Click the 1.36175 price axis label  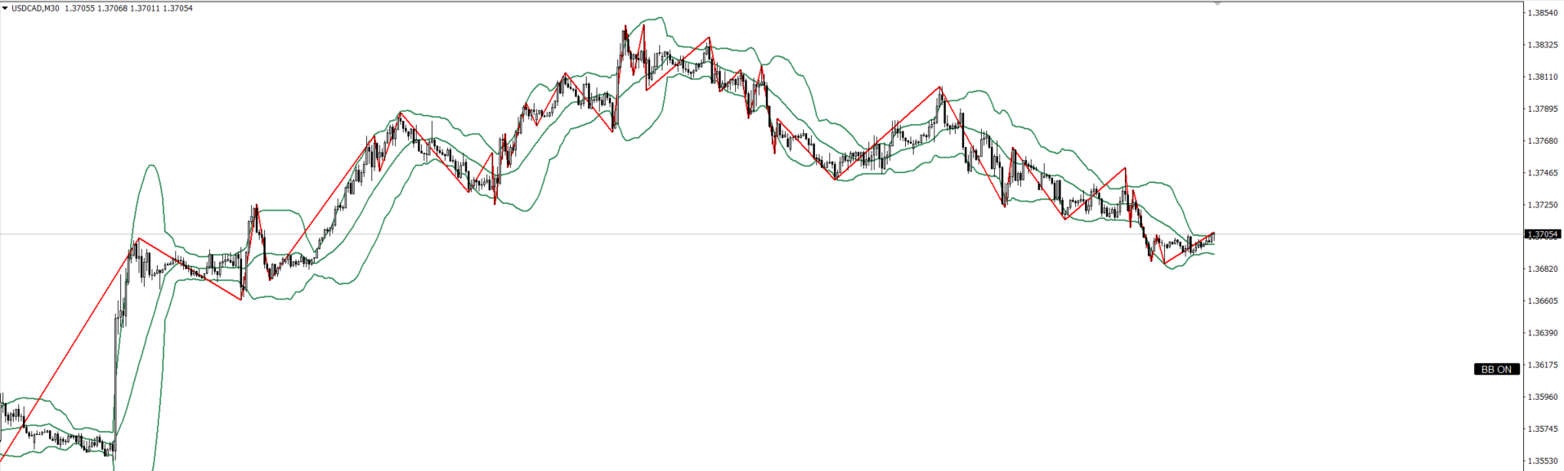pos(1540,365)
